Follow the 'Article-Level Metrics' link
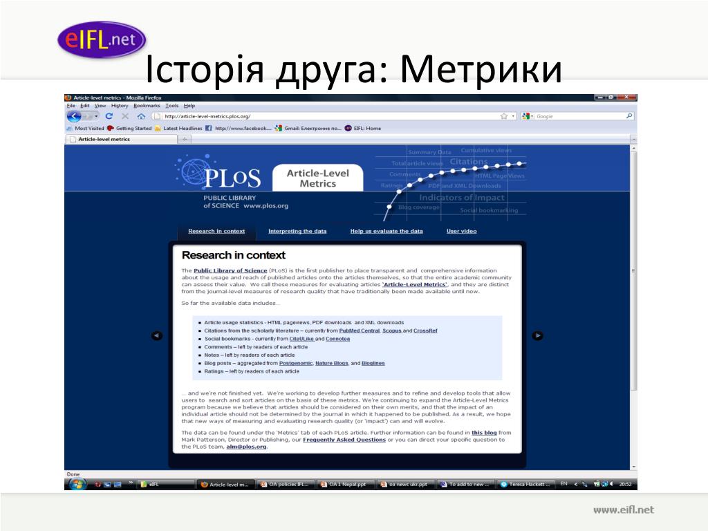Image resolution: width=708 pixels, height=531 pixels. [x=415, y=284]
